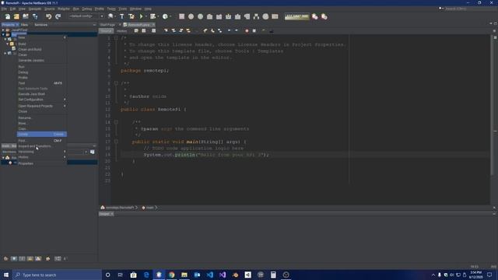Open the Refactor menu in menu bar
The width and height of the screenshot is (498, 280).
click(x=64, y=9)
